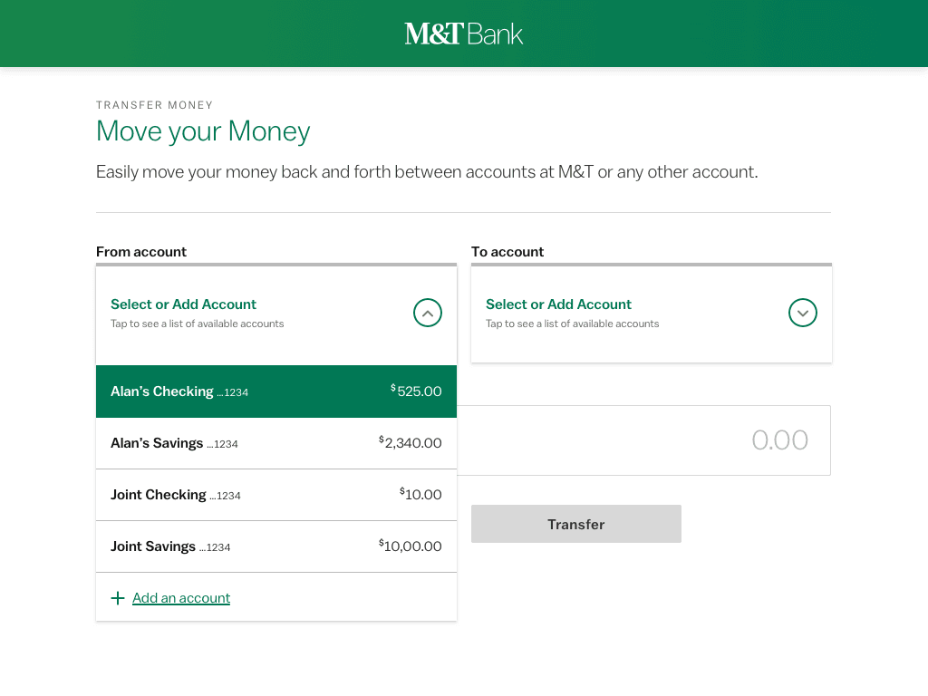Click the From account label
928x696 pixels.
140,252
